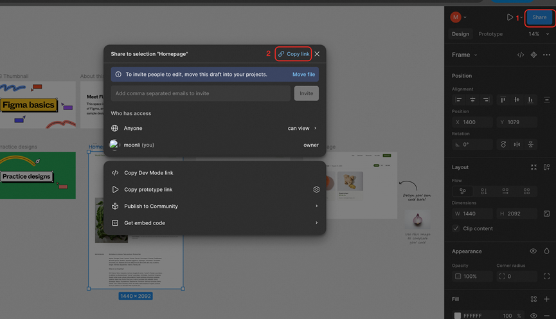The height and width of the screenshot is (319, 556).
Task: Open the distribute spacing options icon
Action: pyautogui.click(x=546, y=100)
